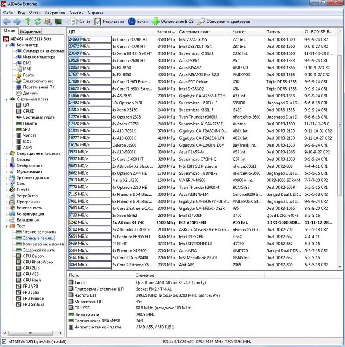Expand the Сеть tree node

(x=6, y=184)
